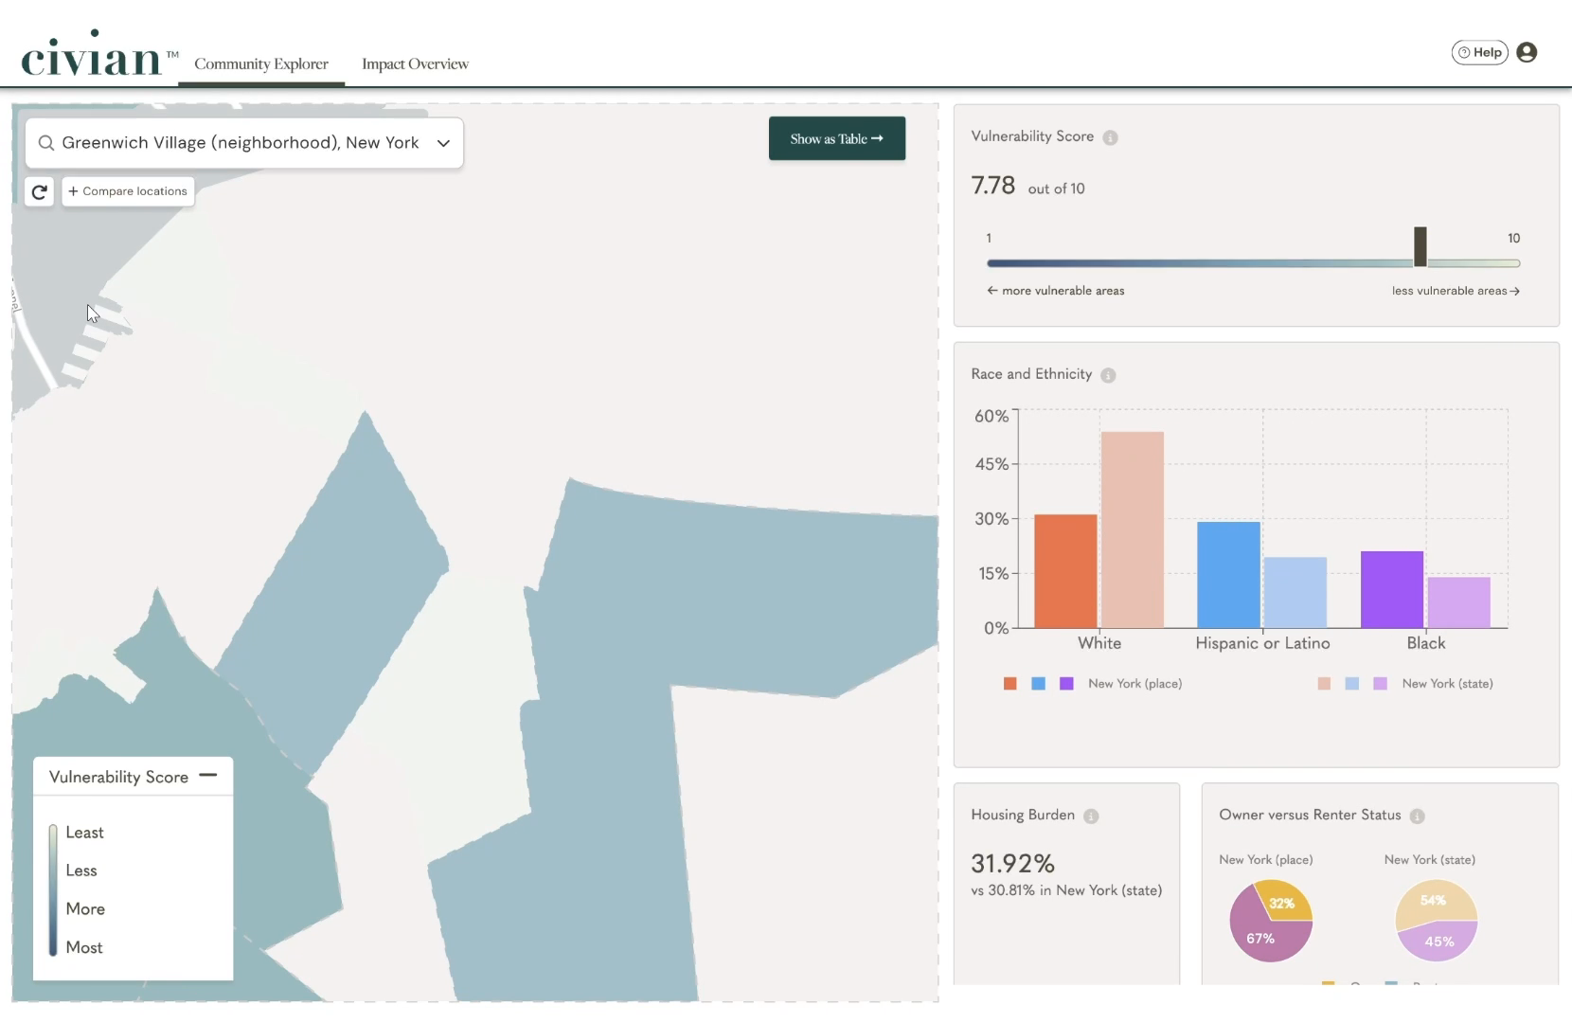The image size is (1572, 1023).
Task: Click the Hispanic or Latino state light-blue bar
Action: pyautogui.click(x=1295, y=592)
